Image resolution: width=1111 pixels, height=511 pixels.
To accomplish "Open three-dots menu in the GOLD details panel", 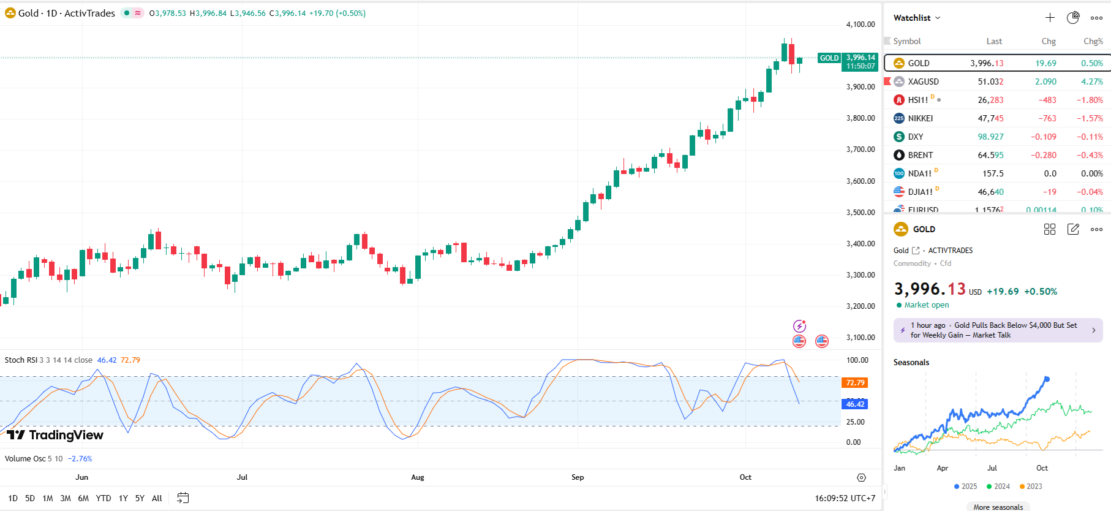I will 1096,229.
